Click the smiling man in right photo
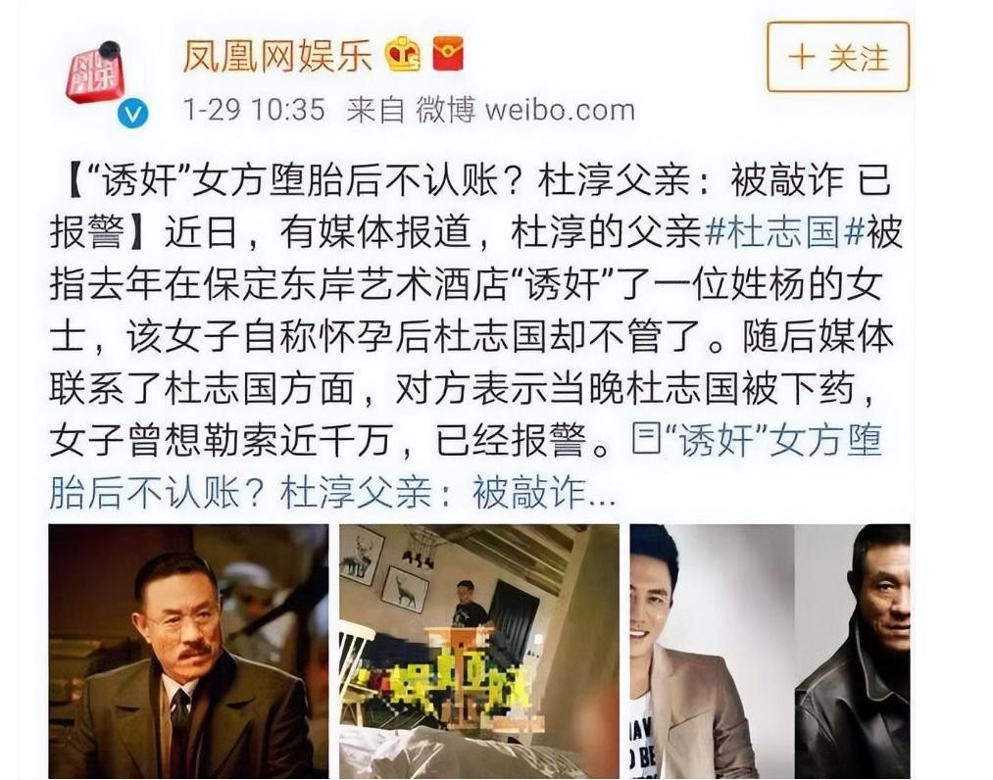The image size is (993, 780). tap(690, 652)
